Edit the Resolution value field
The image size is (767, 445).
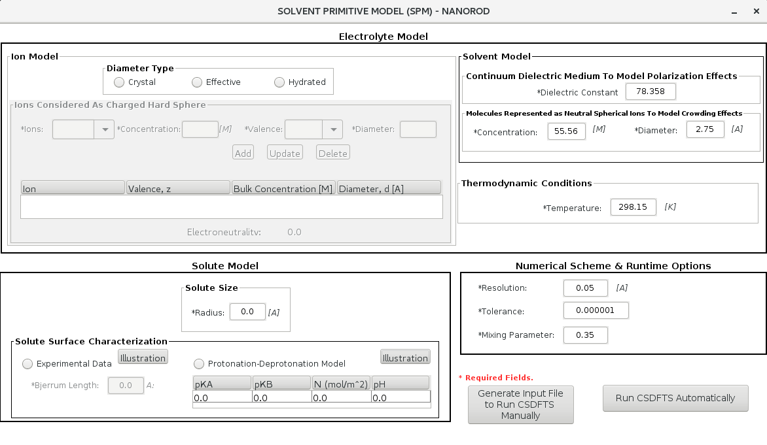point(586,288)
